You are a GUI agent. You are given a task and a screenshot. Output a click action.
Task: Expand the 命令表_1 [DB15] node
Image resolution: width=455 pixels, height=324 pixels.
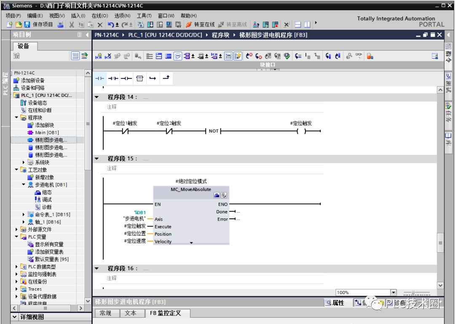pyautogui.click(x=24, y=215)
